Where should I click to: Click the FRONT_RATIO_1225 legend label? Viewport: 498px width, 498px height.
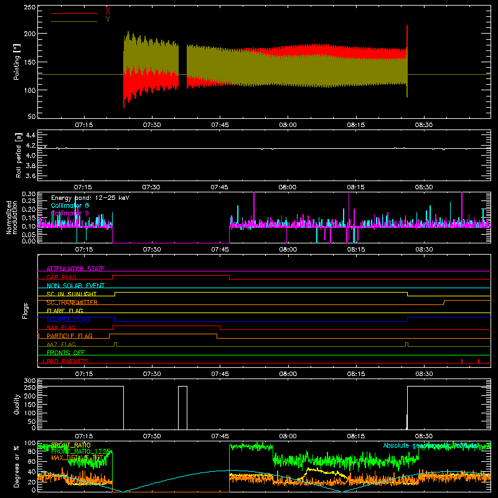point(80,451)
